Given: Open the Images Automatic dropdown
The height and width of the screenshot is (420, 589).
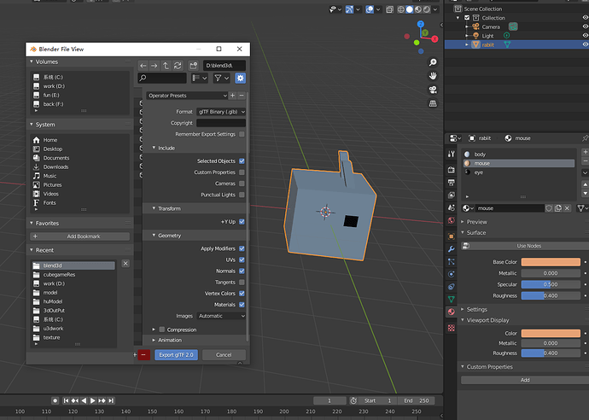Looking at the screenshot, I should click(220, 316).
